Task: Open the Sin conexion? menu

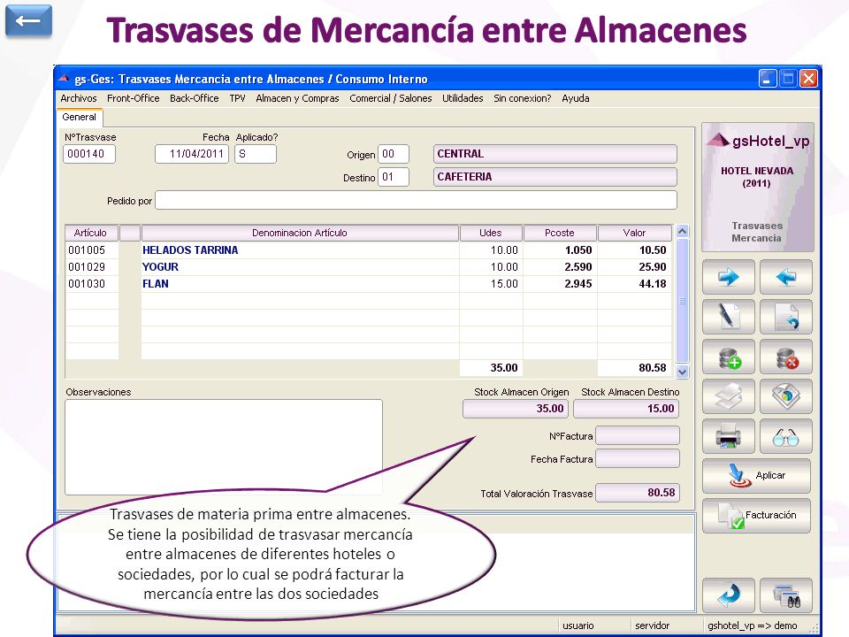Action: (522, 98)
